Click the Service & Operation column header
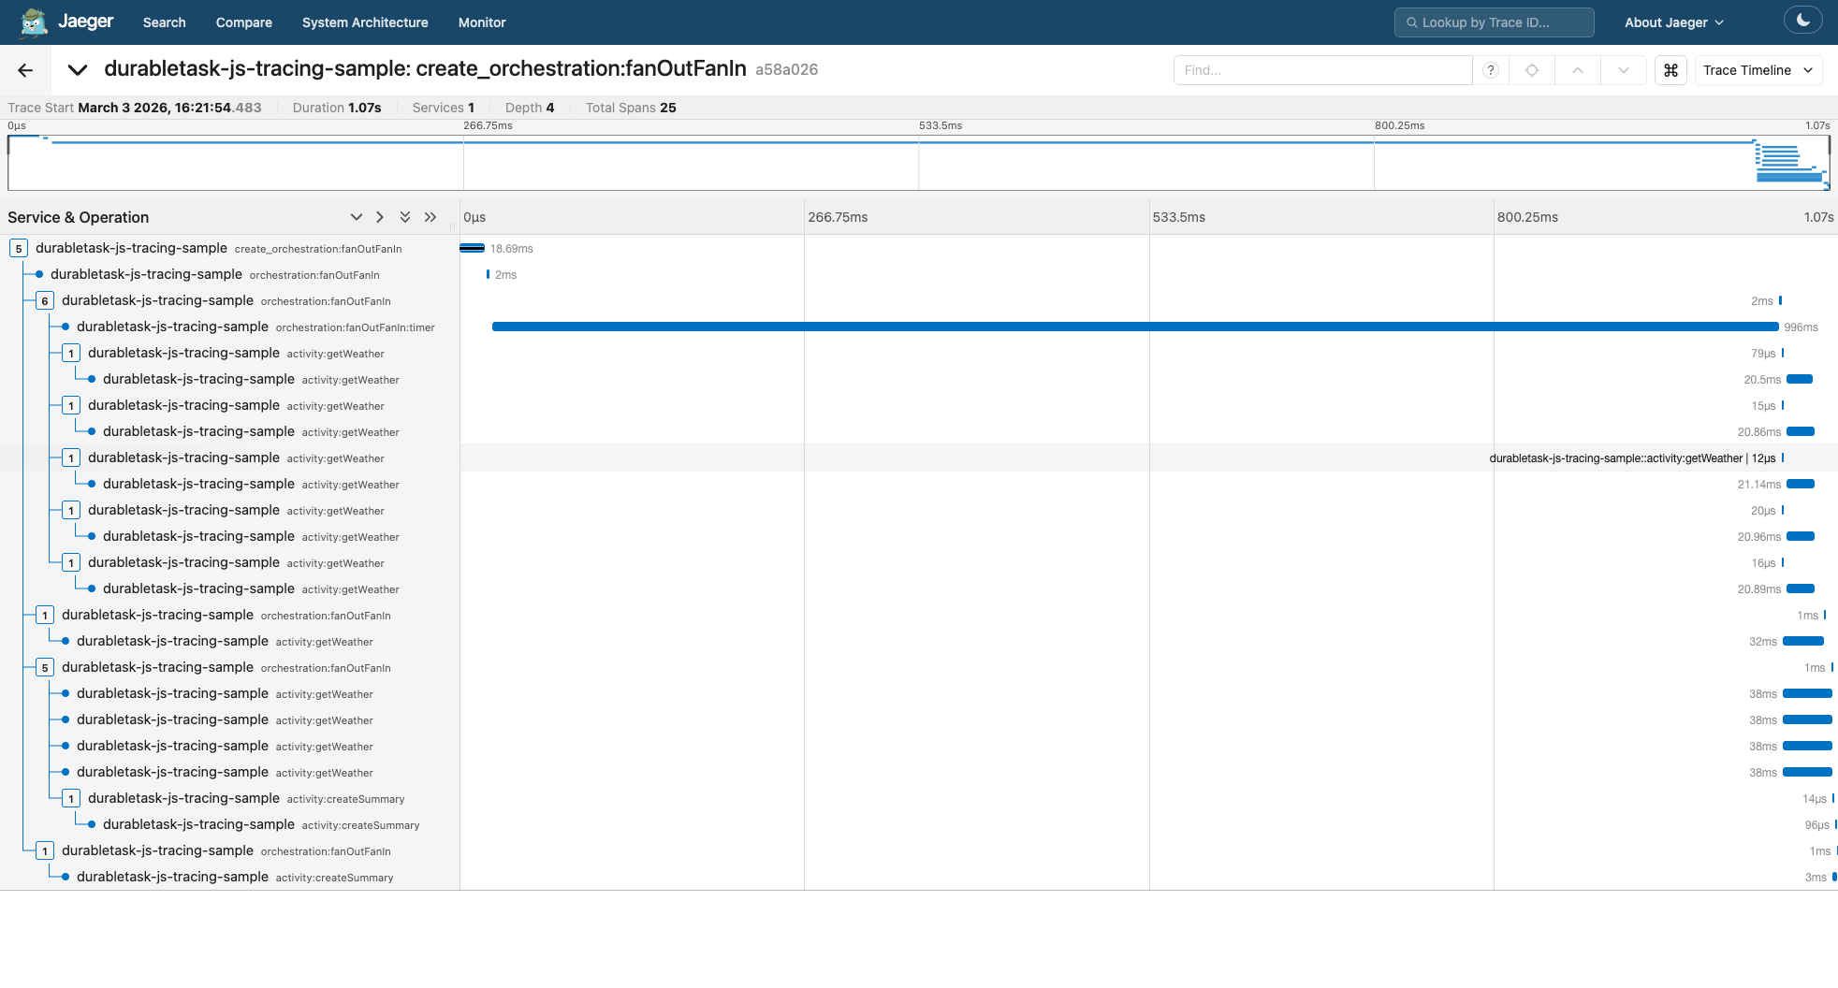The width and height of the screenshot is (1838, 988). coord(79,217)
